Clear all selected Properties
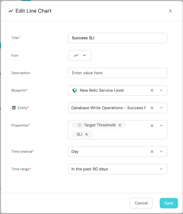Screen dimensions: 183x214 point(152,126)
